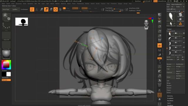Select the Scale mode icon
Viewport: 188px width, 106px height.
click(x=46, y=9)
